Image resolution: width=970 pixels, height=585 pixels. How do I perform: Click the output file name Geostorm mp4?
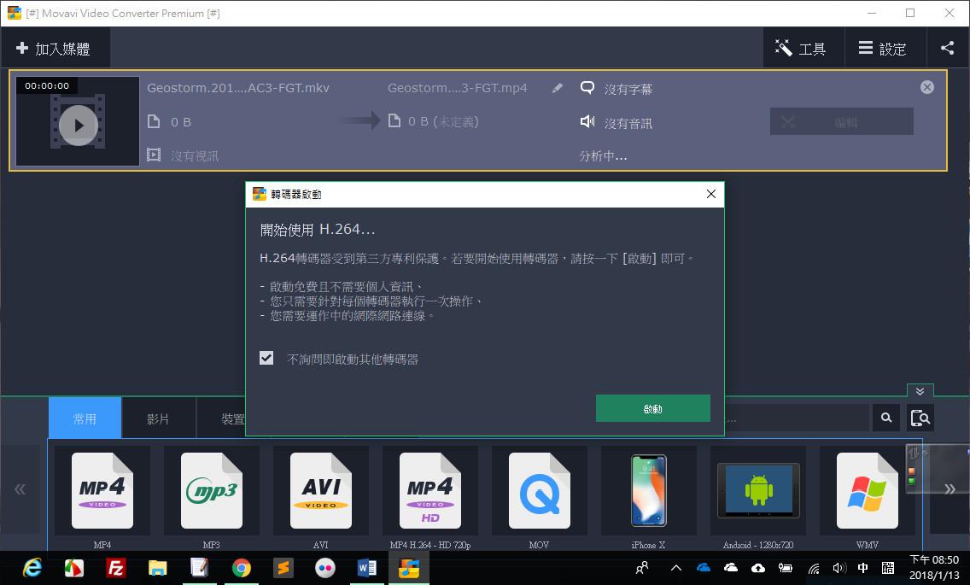(x=457, y=88)
